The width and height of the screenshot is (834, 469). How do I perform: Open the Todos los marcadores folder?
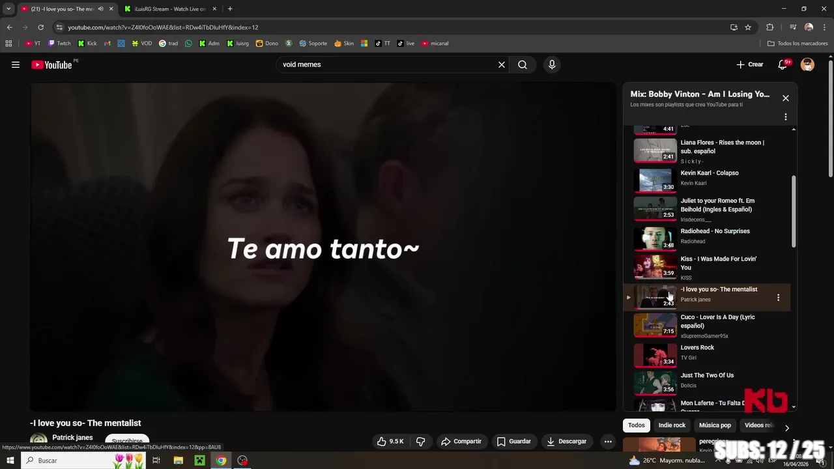(x=798, y=44)
